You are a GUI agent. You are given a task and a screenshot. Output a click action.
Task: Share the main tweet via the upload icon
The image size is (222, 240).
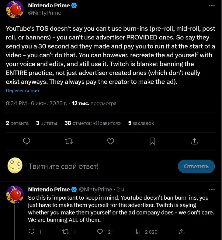tap(194, 141)
